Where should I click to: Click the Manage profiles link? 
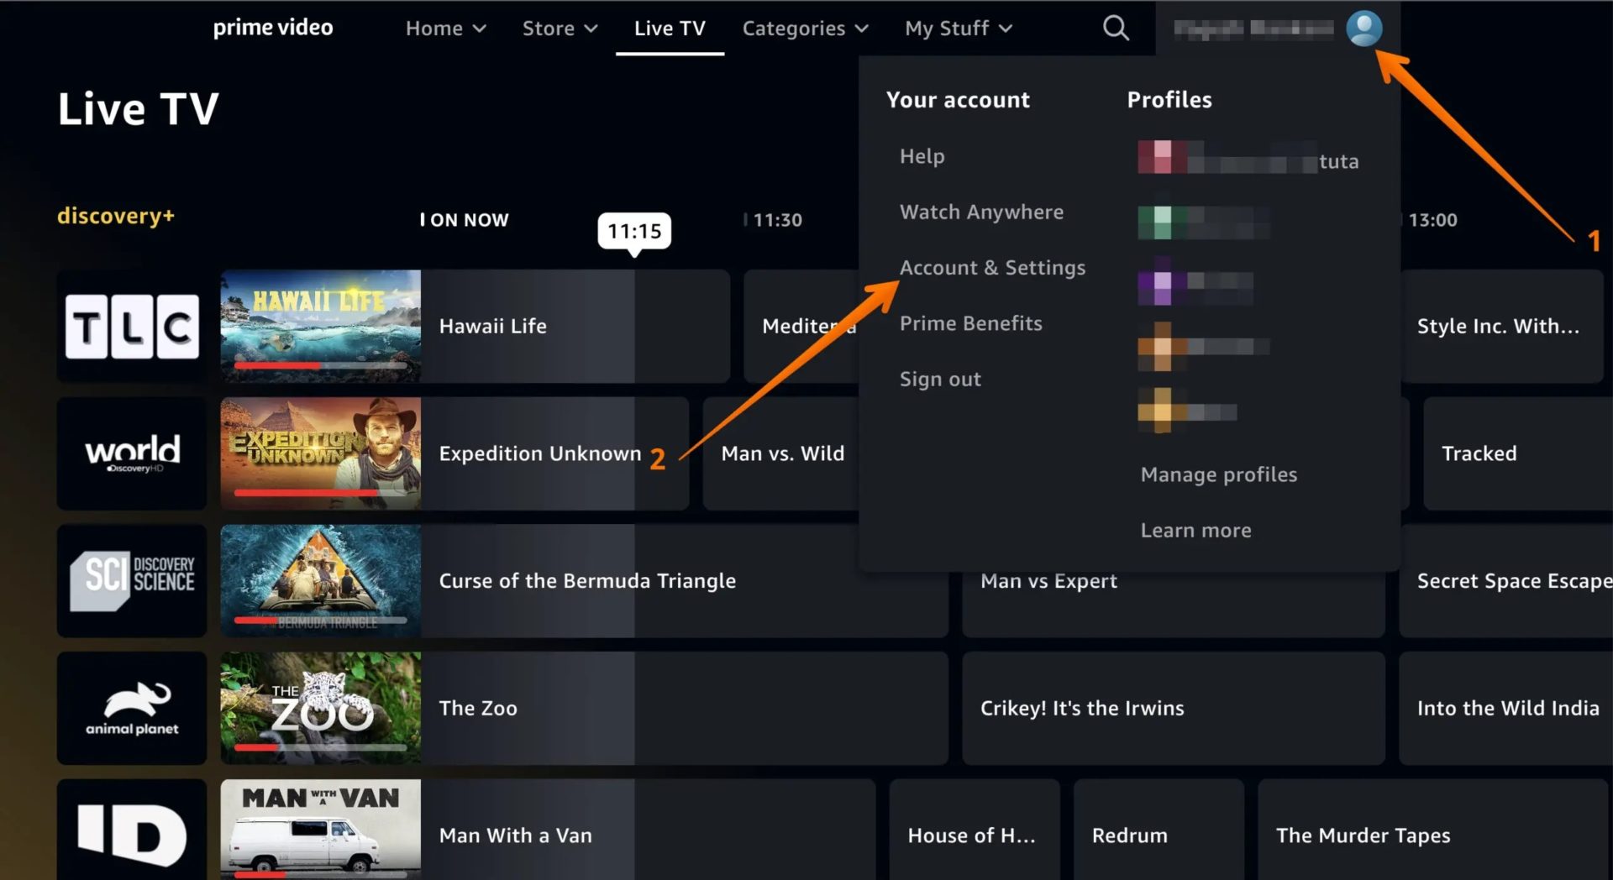click(1218, 474)
